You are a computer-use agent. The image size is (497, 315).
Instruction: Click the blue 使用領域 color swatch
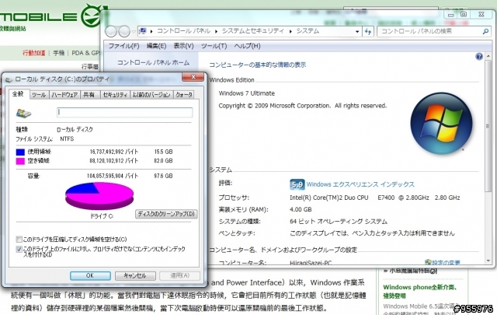20,152
